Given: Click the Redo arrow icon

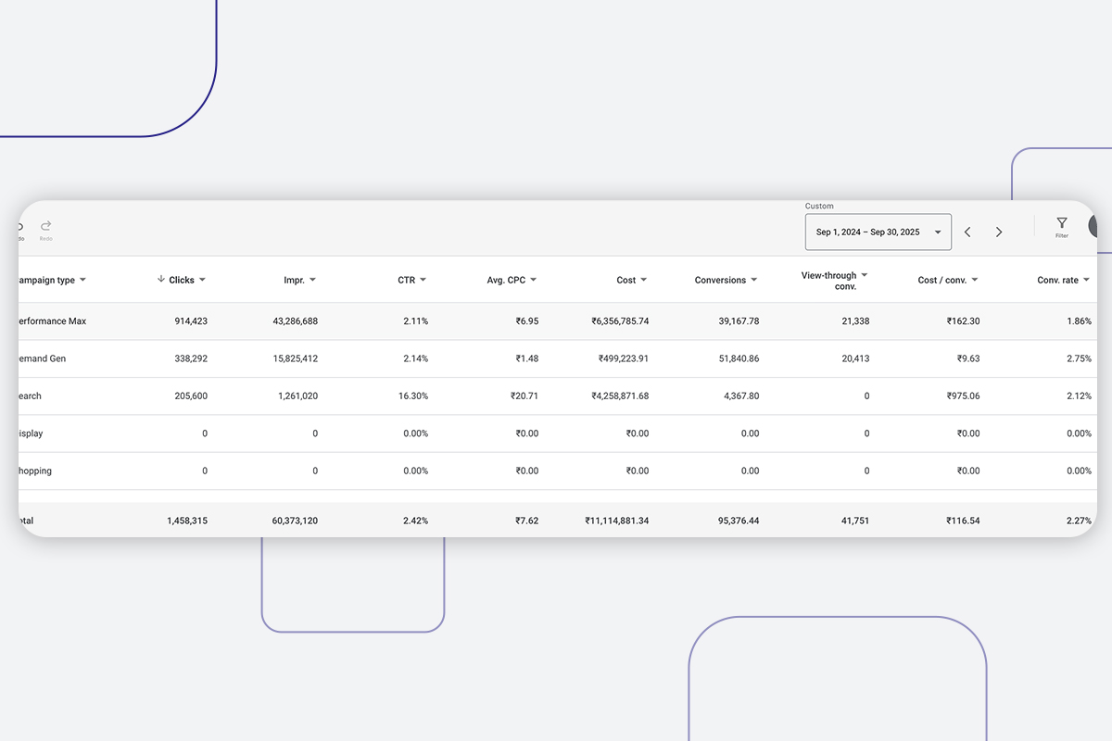Looking at the screenshot, I should point(46,226).
